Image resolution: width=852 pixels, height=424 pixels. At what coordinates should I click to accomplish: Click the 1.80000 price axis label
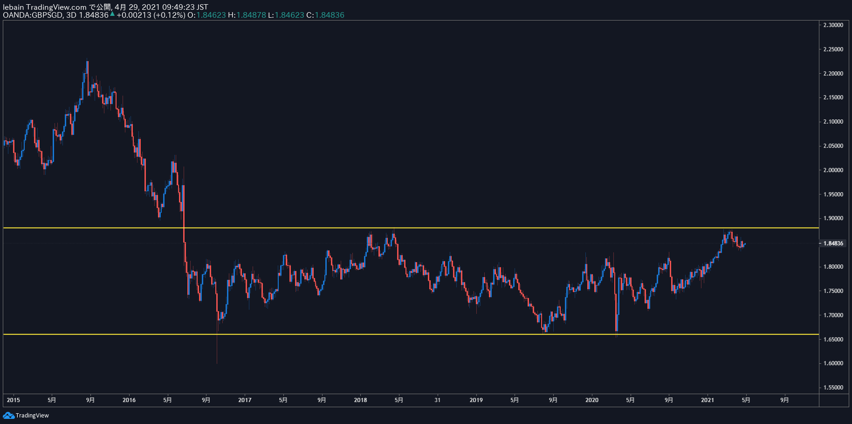(x=833, y=267)
